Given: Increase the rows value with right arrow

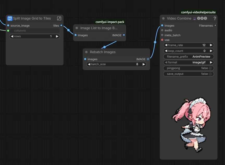Looking at the screenshot, I should [57, 36].
